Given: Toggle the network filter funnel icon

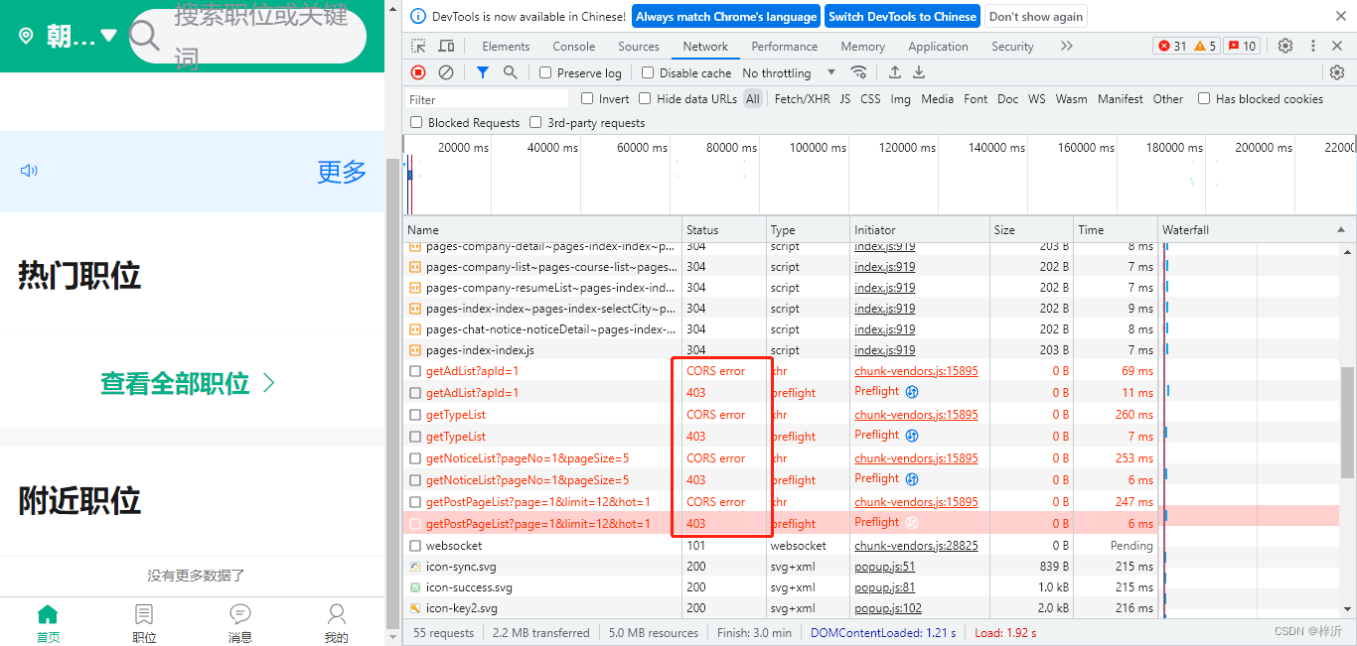Looking at the screenshot, I should point(482,72).
